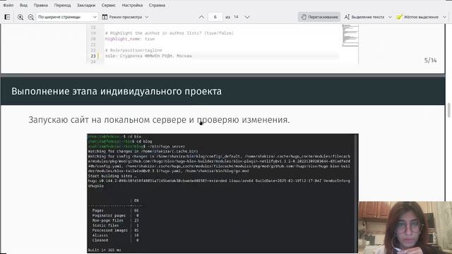Click the 'из 14' page count label

click(232, 17)
